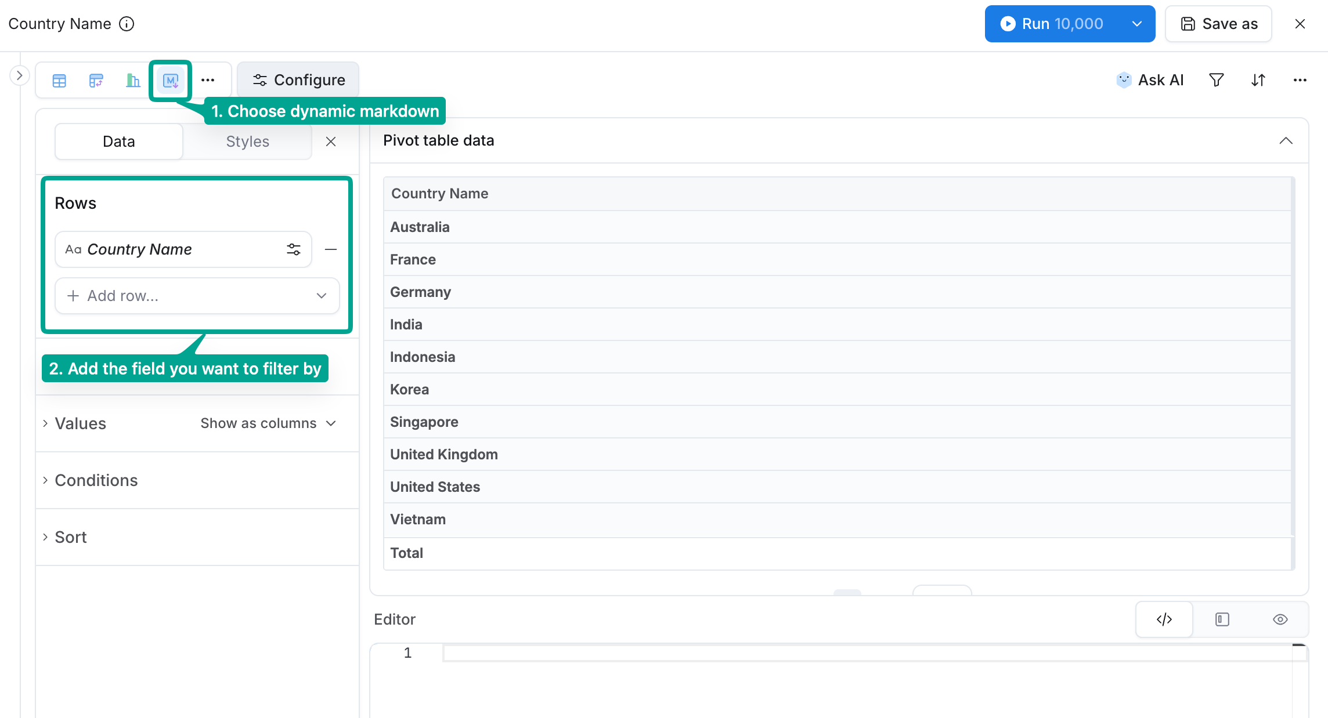Select the India row
The image size is (1328, 718).
tap(837, 324)
